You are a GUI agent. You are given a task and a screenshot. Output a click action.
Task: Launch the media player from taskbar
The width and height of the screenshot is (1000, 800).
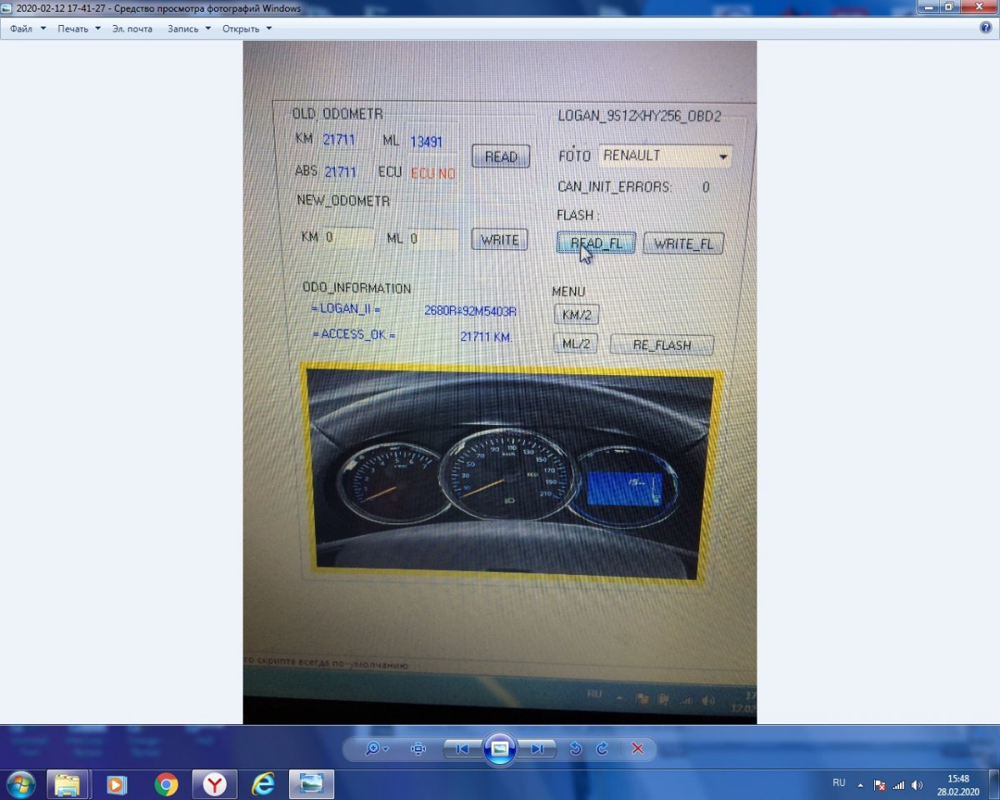117,784
